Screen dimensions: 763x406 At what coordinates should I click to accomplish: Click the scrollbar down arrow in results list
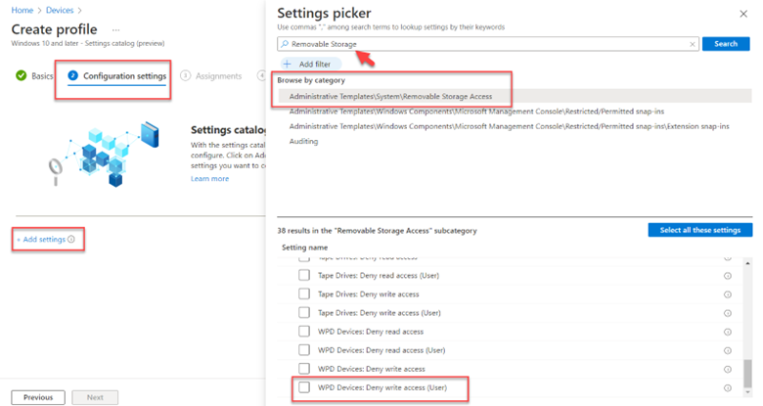coord(747,392)
